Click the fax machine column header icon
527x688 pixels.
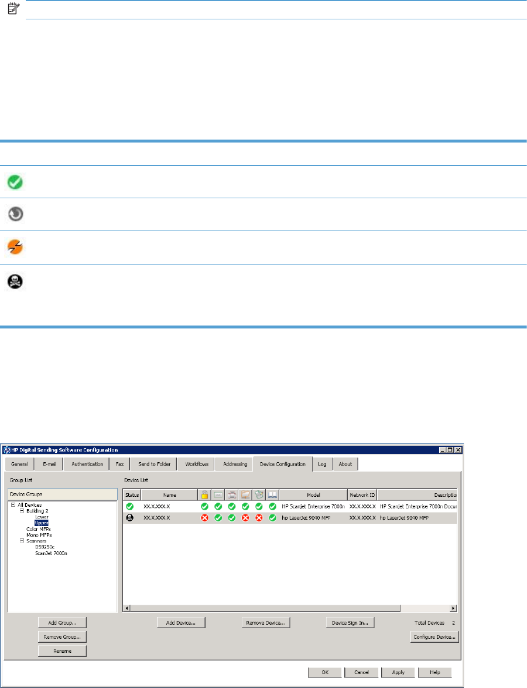click(232, 495)
